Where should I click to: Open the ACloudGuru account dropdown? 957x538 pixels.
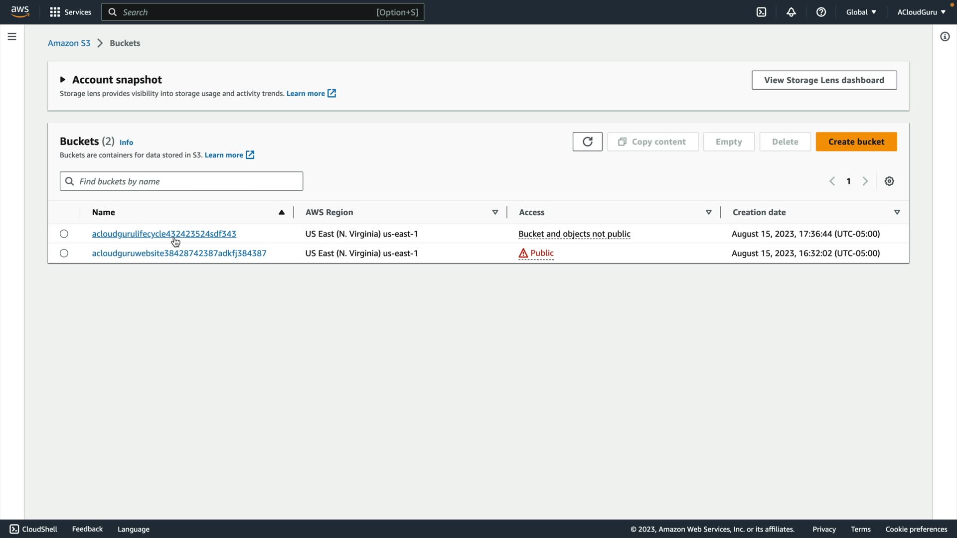(921, 12)
